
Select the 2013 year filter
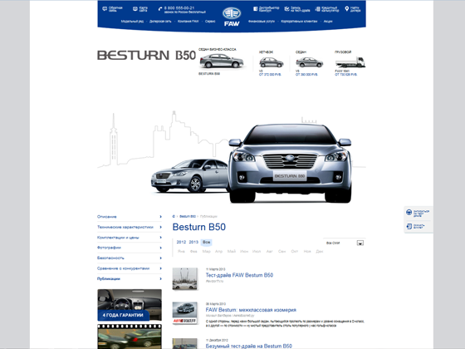193,242
